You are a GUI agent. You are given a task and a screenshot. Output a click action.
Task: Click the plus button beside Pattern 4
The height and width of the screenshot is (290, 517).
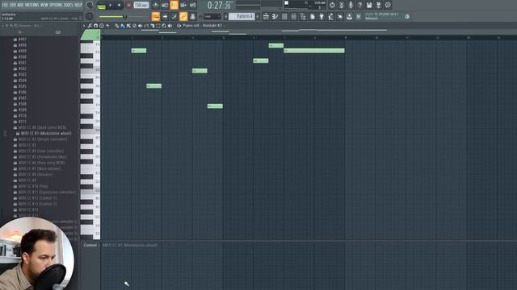[x=258, y=16]
